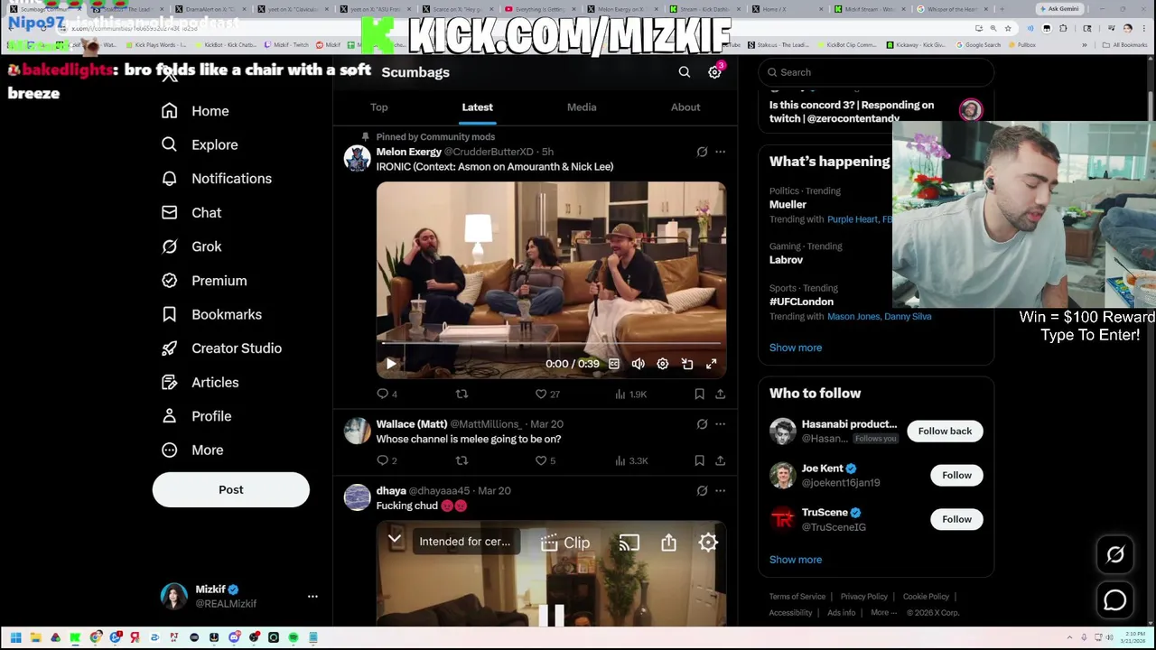Open the Mueller trending topic
Viewport: 1156px width, 650px height.
[788, 205]
